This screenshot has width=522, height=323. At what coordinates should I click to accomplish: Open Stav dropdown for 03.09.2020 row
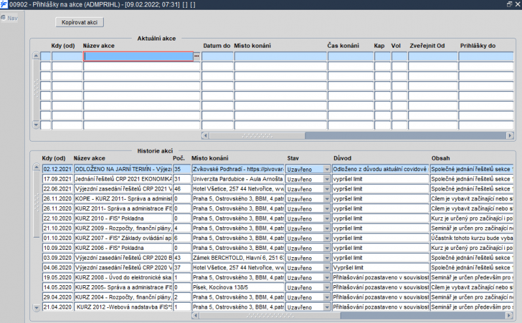coord(327,258)
